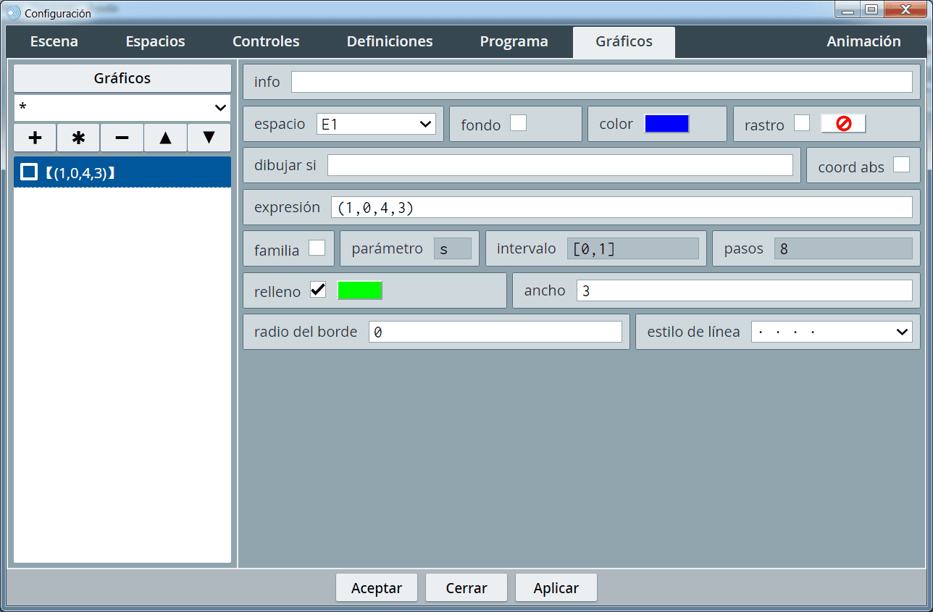The width and height of the screenshot is (933, 612).
Task: Open the green relleno color swatch
Action: click(359, 290)
